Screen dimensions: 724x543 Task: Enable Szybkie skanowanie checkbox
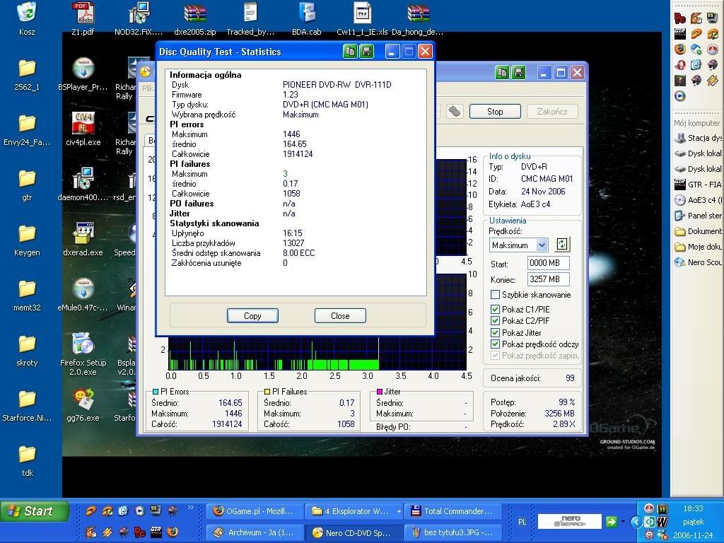coord(495,295)
